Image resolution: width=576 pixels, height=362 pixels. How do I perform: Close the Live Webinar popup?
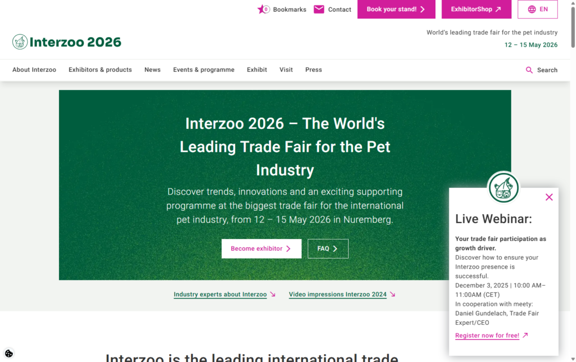coord(549,197)
